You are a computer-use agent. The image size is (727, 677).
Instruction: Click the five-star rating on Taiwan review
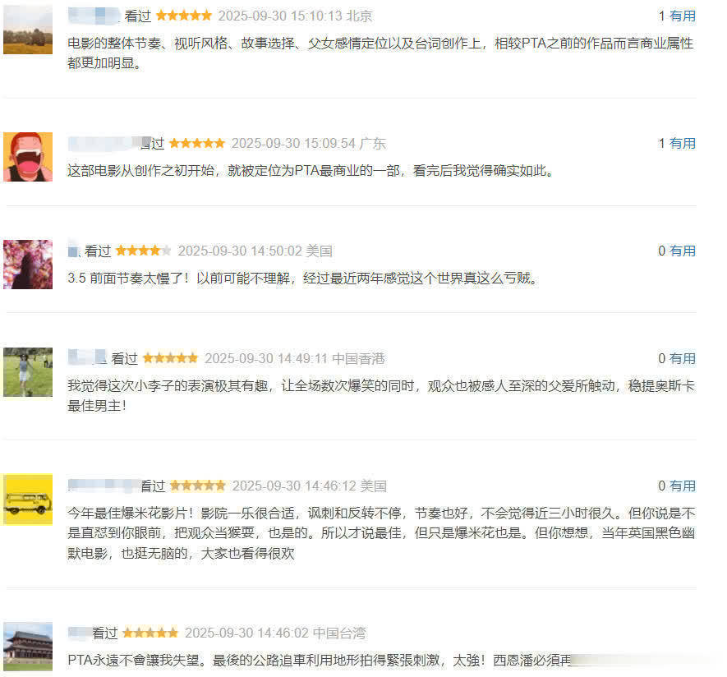pos(150,633)
